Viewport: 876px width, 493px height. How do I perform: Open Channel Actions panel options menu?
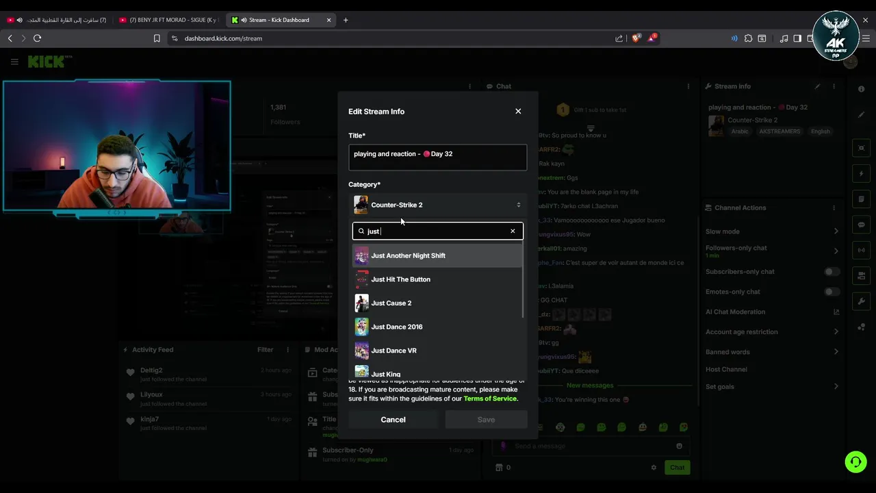click(834, 207)
